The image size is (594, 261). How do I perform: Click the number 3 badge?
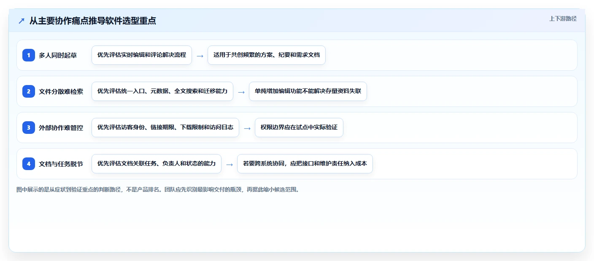[29, 128]
